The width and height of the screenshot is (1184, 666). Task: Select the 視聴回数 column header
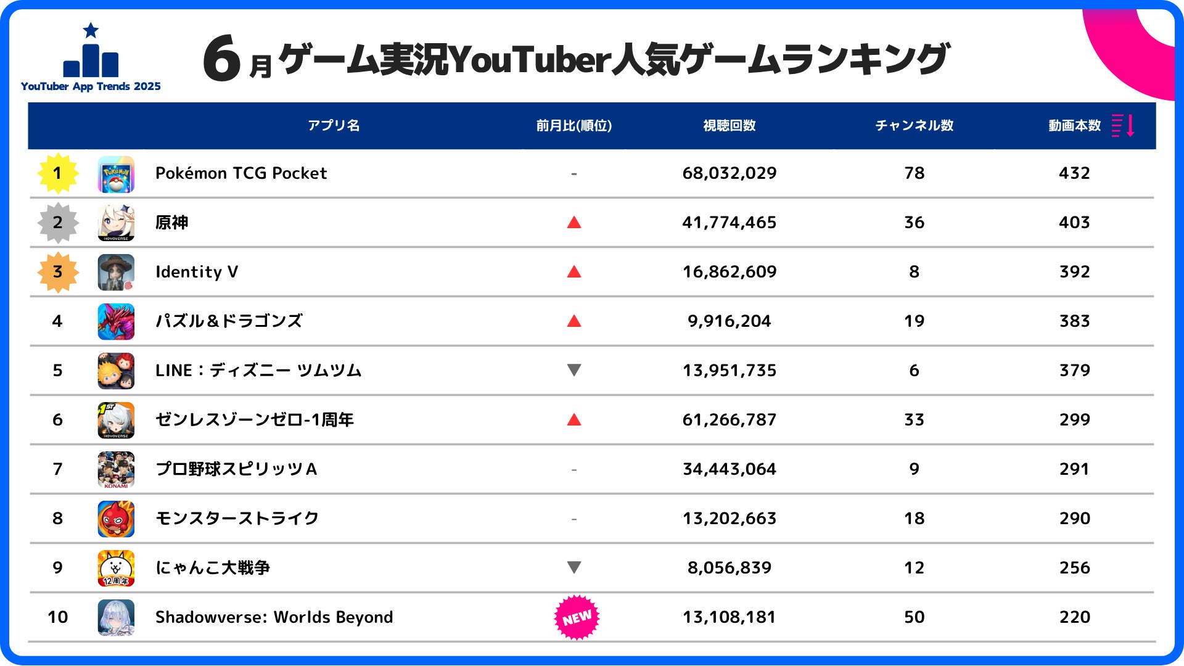[x=730, y=126]
